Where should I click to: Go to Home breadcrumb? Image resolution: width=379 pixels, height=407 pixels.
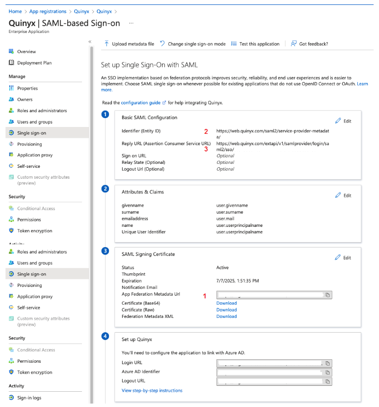(x=15, y=11)
